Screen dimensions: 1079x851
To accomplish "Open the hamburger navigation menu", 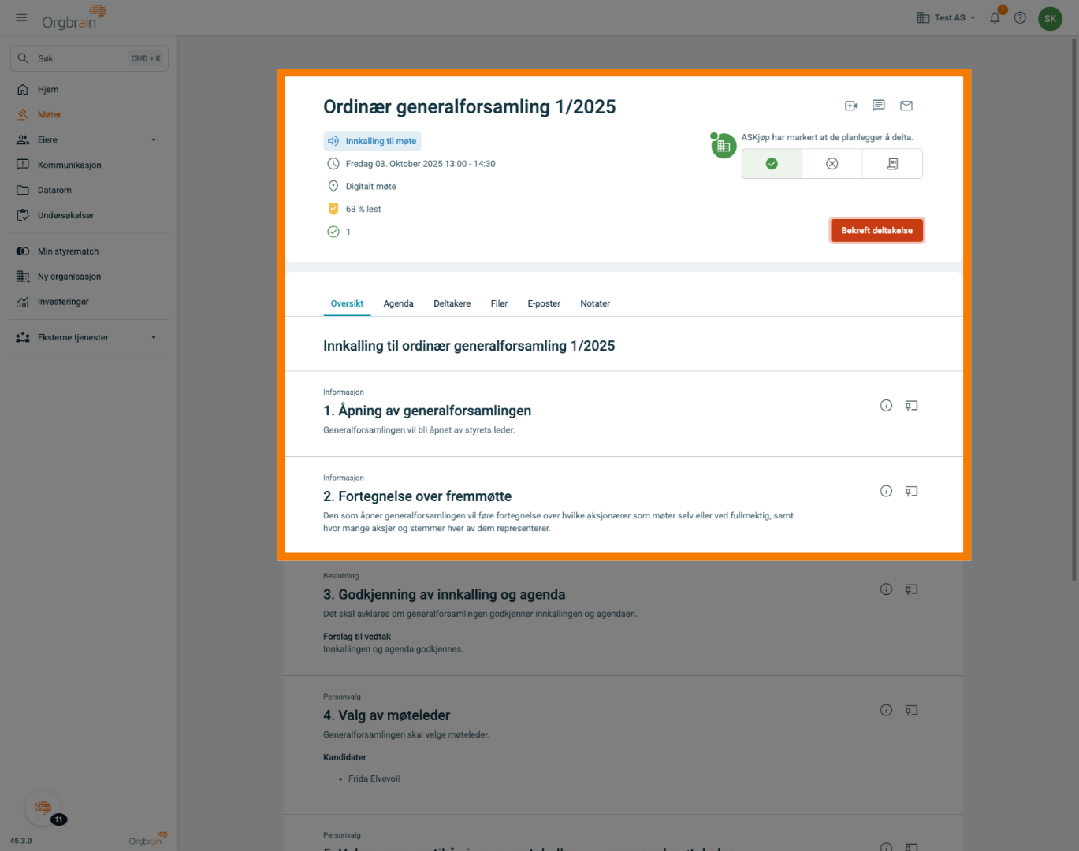I will pos(21,17).
